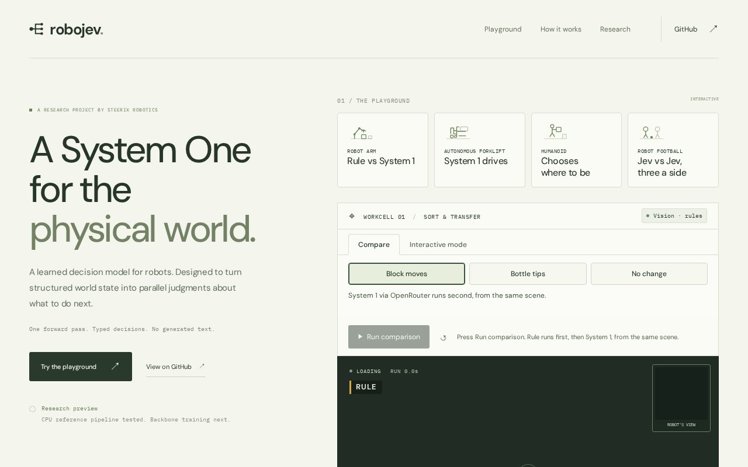Click the reset arrow icon next to Run comparison

click(443, 337)
